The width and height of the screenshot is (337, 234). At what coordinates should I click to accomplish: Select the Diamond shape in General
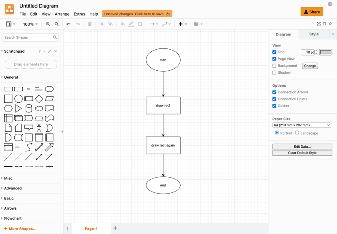[39, 99]
